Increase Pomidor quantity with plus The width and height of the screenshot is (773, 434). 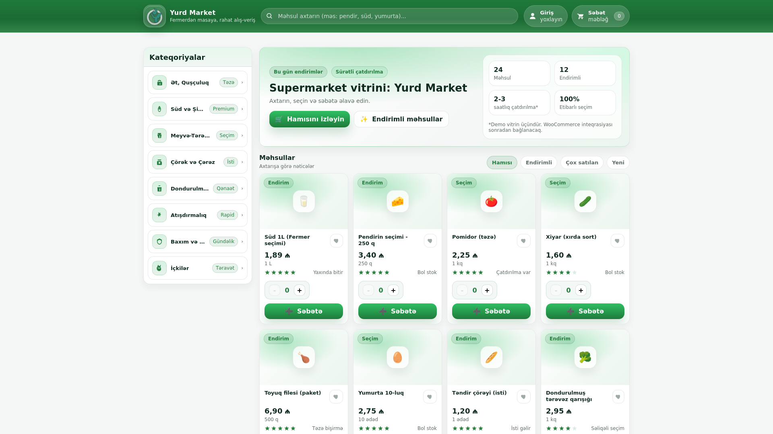tap(487, 290)
